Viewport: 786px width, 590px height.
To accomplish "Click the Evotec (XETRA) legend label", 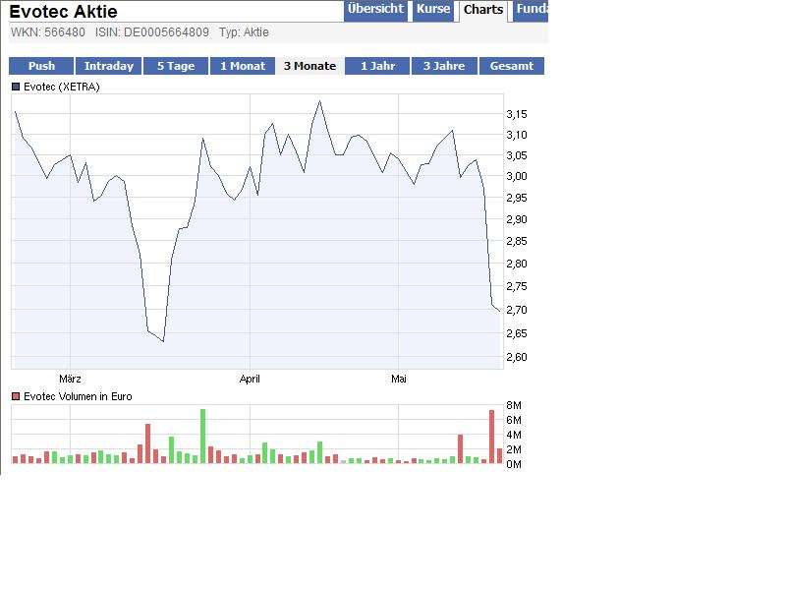I will [x=62, y=87].
